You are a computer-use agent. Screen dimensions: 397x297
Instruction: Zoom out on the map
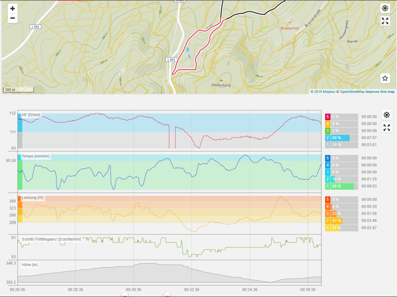coord(12,18)
